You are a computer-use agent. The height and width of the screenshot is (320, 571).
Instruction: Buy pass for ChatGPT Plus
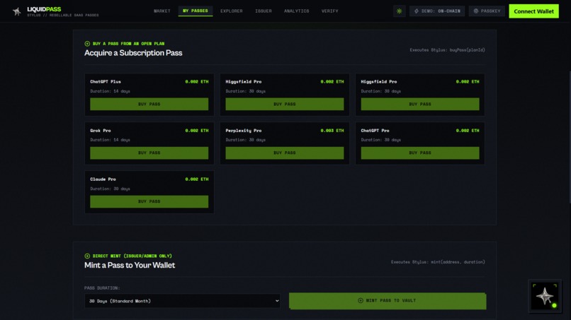(x=149, y=105)
